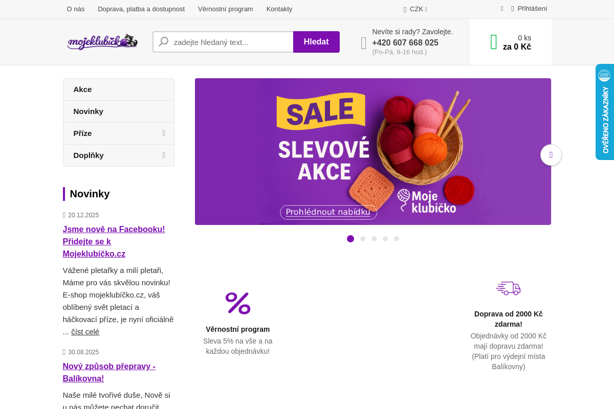
Task: Activate the fifth carousel dot
Action: coord(397,239)
